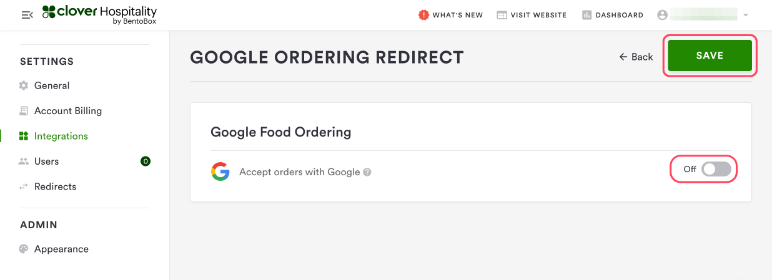Click the What's New alert badge icon
This screenshot has height=280, width=772.
[x=424, y=15]
